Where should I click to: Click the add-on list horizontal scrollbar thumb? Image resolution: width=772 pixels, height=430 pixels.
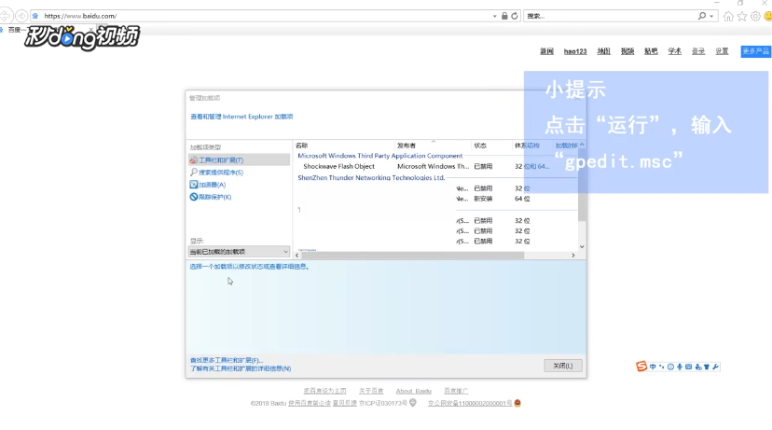pyautogui.click(x=413, y=256)
